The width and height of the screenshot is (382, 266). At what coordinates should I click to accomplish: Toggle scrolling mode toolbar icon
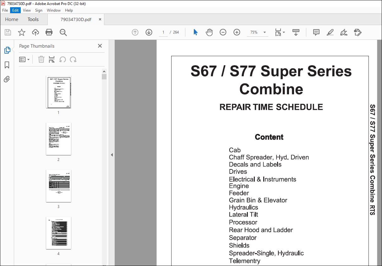point(296,32)
